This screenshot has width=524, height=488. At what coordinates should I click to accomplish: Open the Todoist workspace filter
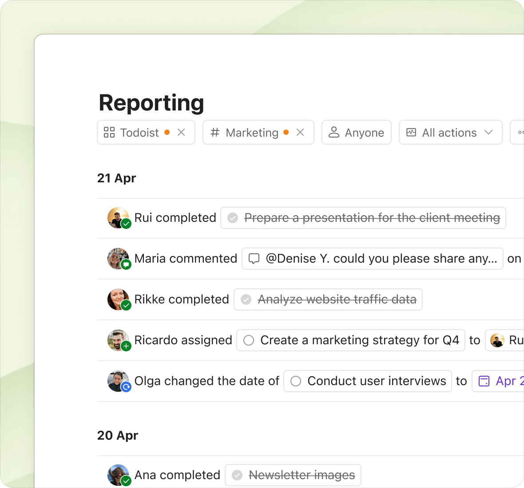tap(146, 133)
